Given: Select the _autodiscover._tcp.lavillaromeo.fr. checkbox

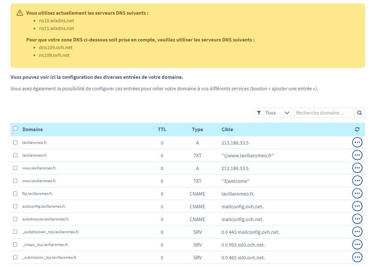Looking at the screenshot, I should [x=15, y=232].
